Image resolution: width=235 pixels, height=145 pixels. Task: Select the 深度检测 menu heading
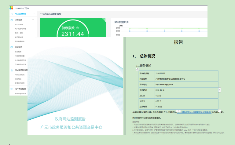click(x=18, y=47)
